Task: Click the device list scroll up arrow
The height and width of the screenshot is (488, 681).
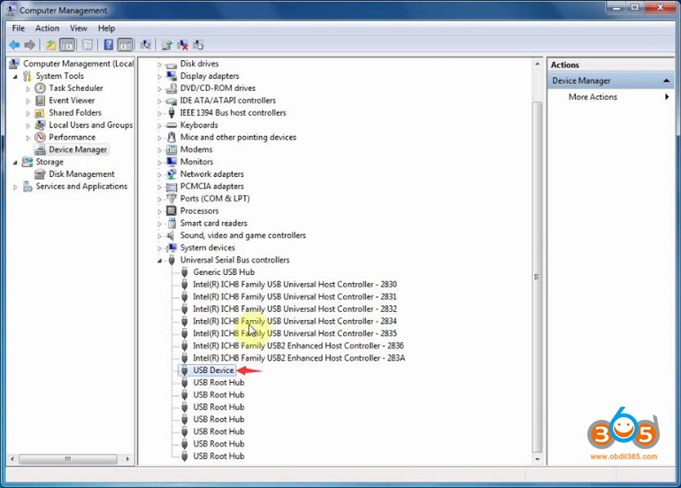Action: pos(538,64)
